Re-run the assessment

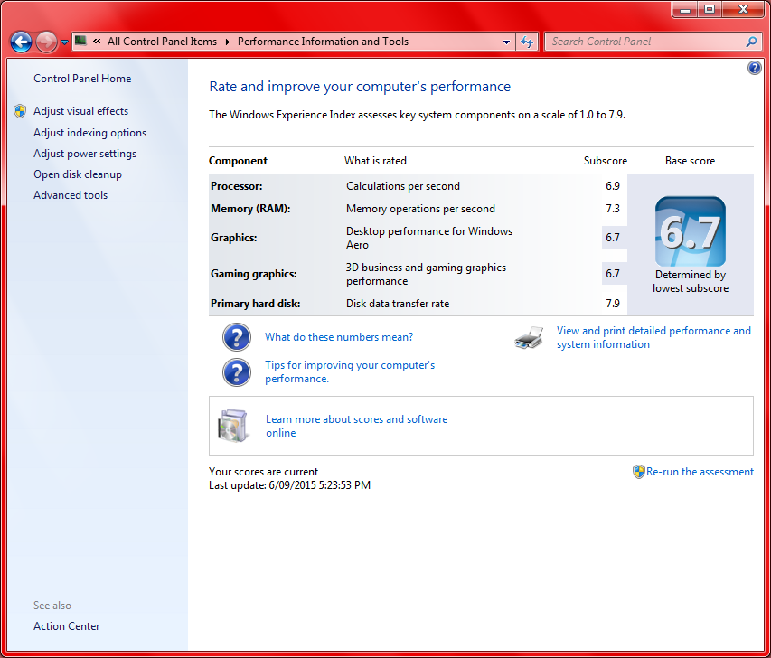(x=700, y=472)
